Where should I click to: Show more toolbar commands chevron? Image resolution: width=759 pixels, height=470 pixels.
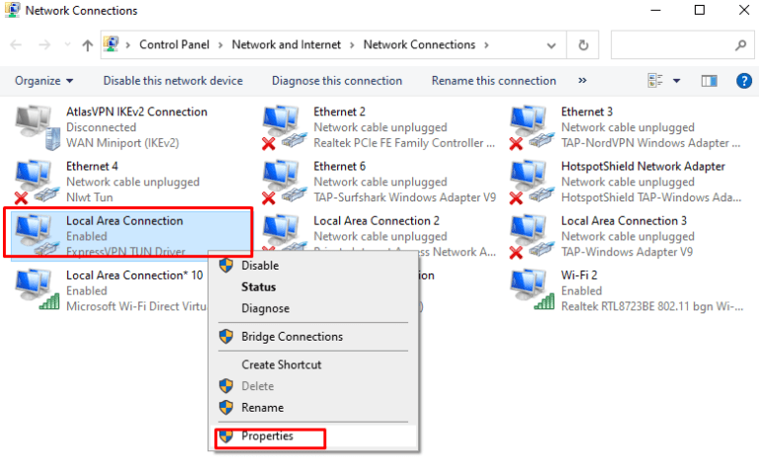tap(582, 81)
